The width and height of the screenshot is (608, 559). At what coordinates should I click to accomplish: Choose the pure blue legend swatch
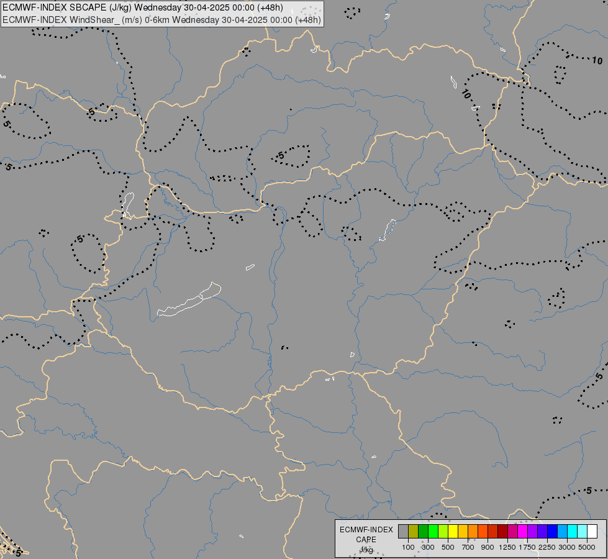click(552, 531)
